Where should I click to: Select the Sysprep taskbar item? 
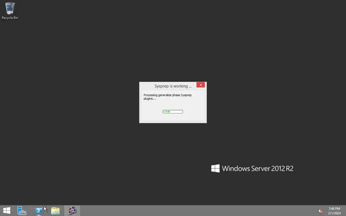tap(72, 211)
